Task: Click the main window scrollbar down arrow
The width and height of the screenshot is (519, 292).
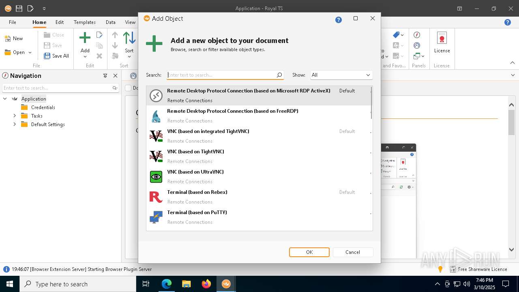Action: tap(512, 250)
